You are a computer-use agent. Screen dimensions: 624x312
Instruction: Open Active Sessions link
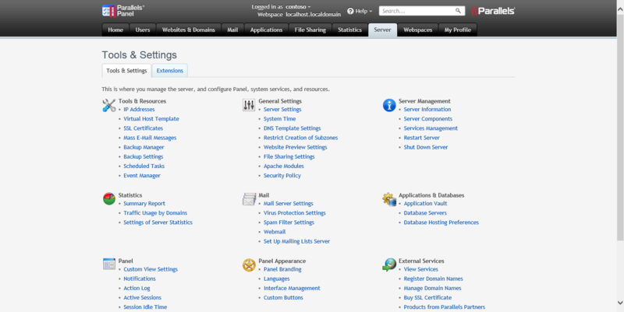coord(143,298)
